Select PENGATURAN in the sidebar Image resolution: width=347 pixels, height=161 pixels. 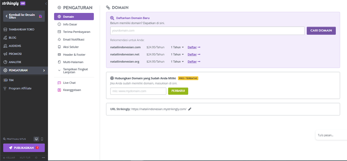(x=24, y=70)
